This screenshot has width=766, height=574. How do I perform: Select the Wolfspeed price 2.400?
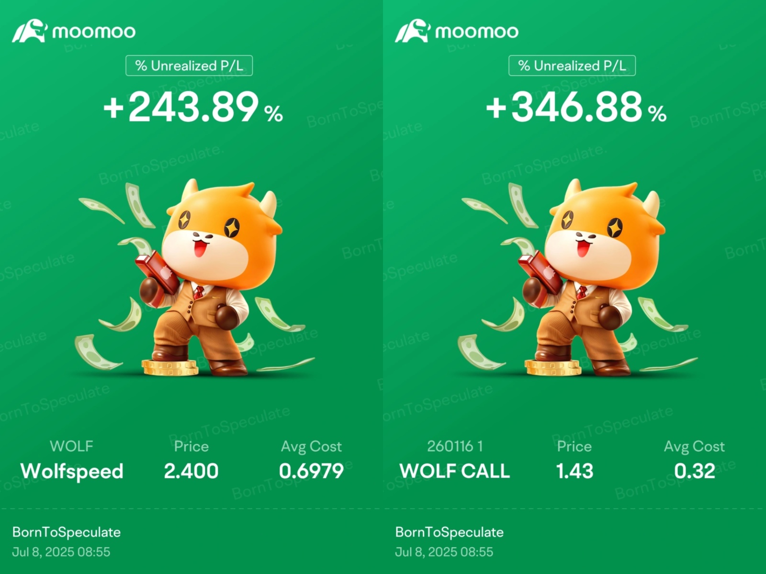tap(191, 471)
